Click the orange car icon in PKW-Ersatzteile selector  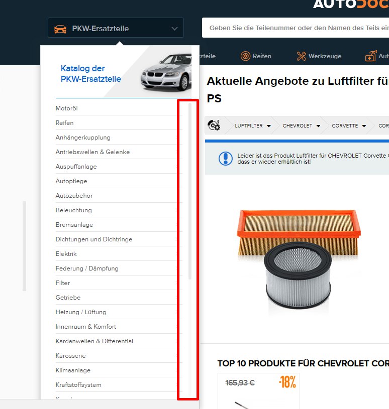coord(60,29)
